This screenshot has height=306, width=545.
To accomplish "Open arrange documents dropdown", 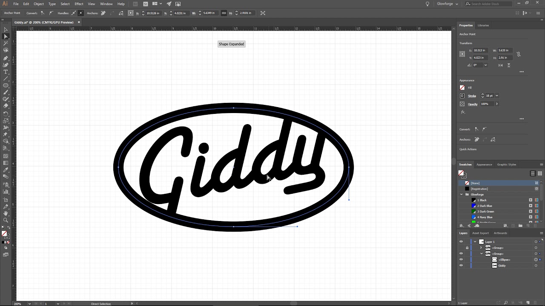I will [x=157, y=4].
